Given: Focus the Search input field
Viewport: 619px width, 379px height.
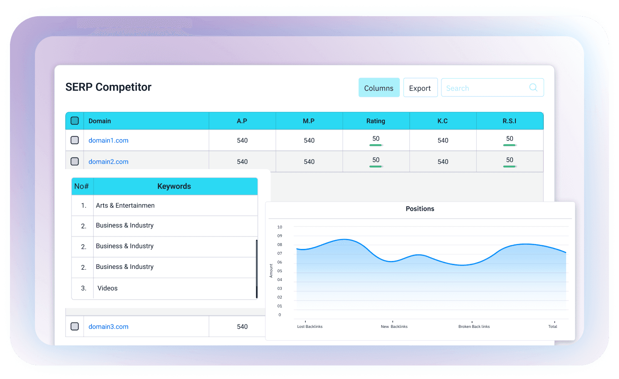Looking at the screenshot, I should tap(483, 88).
